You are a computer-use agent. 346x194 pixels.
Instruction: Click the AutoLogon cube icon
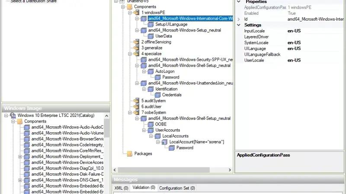pos(151,72)
